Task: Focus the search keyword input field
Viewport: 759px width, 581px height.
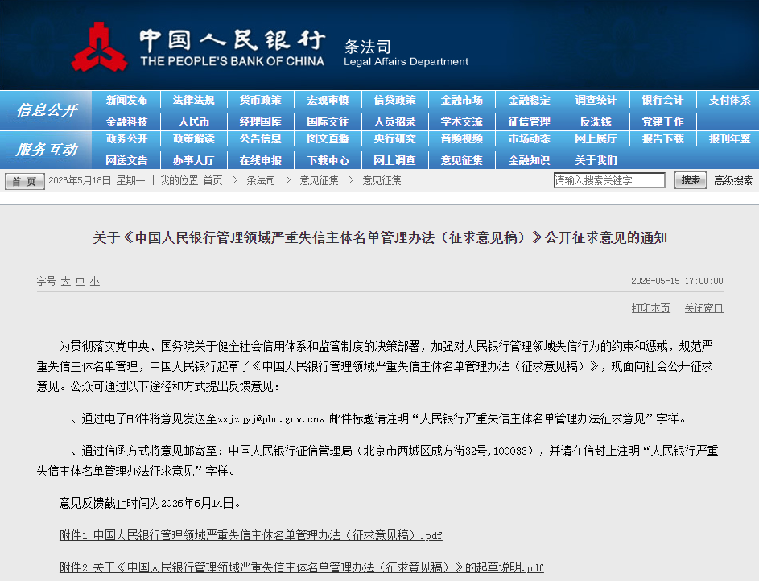Action: 609,180
